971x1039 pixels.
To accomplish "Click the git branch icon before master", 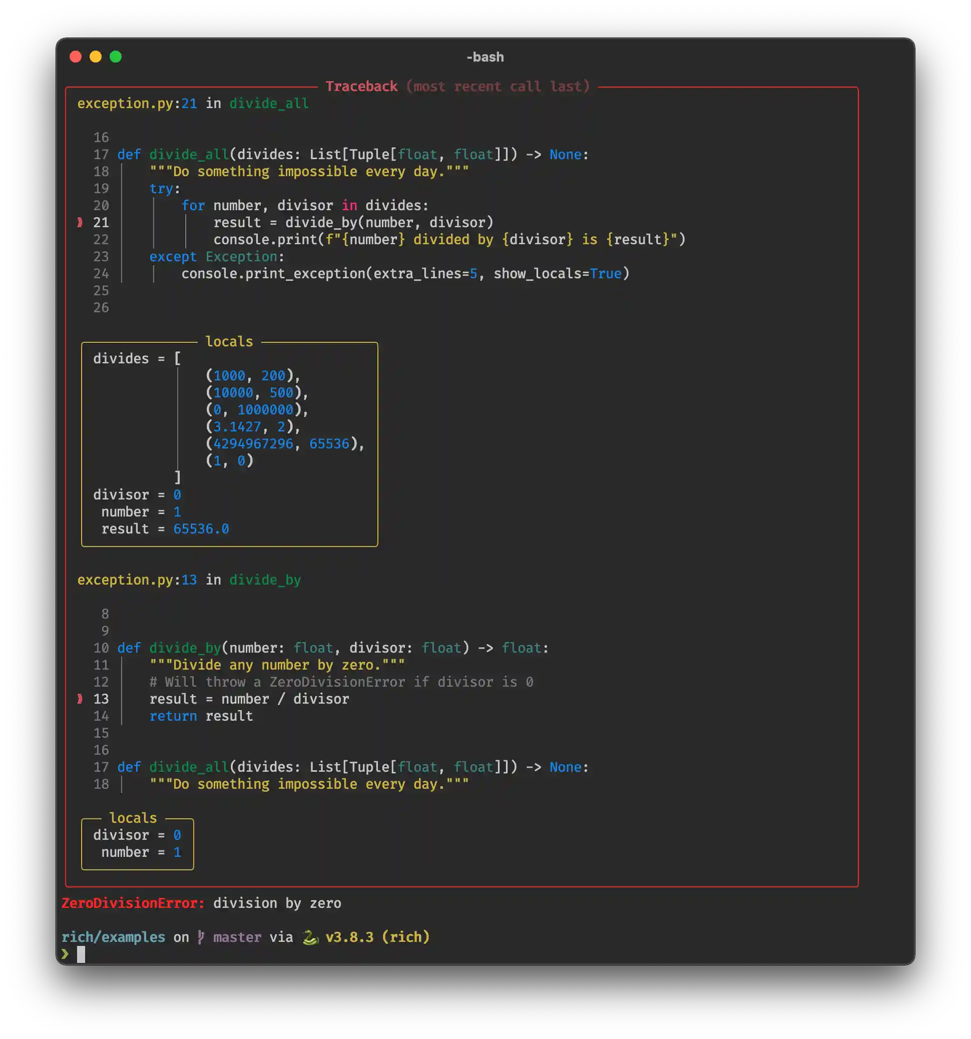I will click(201, 936).
